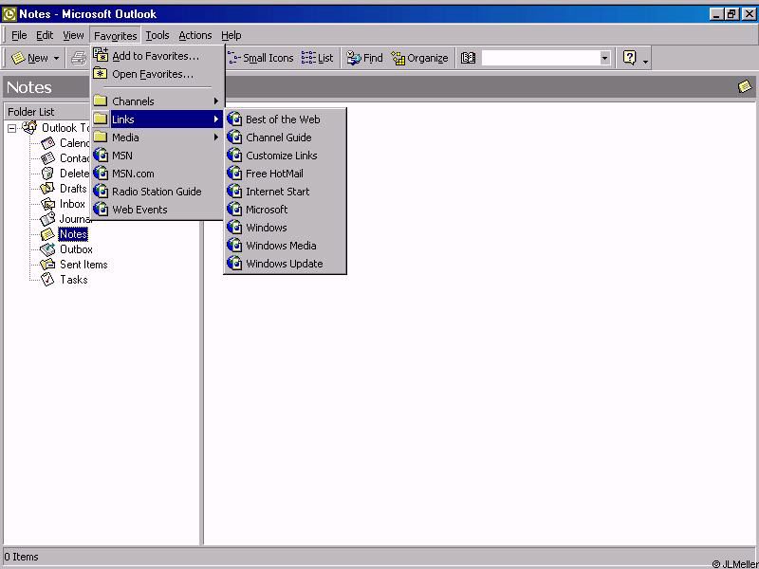This screenshot has height=569, width=759.
Task: Open the Sent Items folder
Action: pyautogui.click(x=83, y=265)
